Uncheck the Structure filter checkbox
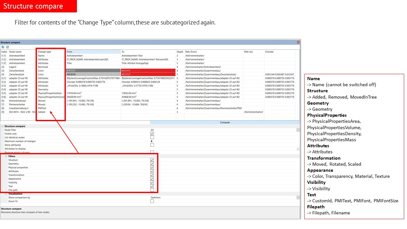 (152, 160)
